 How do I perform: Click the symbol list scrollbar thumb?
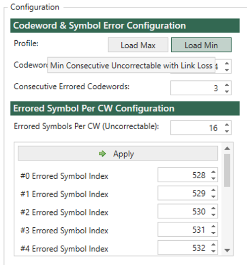[x=227, y=170]
